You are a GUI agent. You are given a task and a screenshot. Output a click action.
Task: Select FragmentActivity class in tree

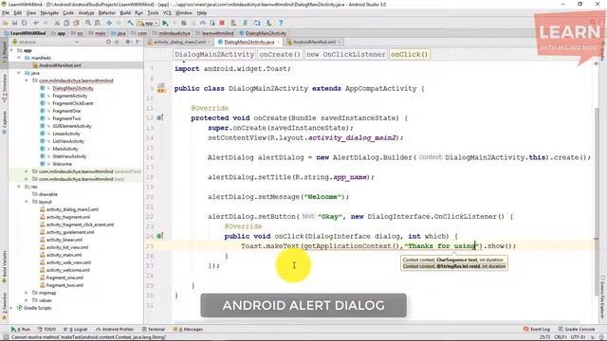click(x=69, y=96)
